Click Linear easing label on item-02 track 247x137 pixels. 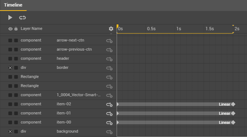(x=224, y=104)
